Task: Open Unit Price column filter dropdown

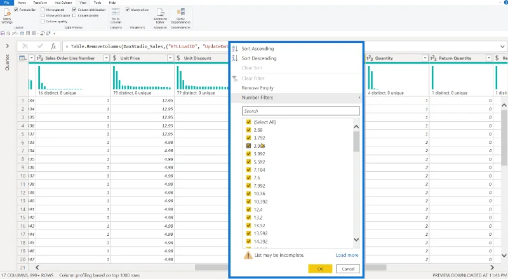Action: 170,58
